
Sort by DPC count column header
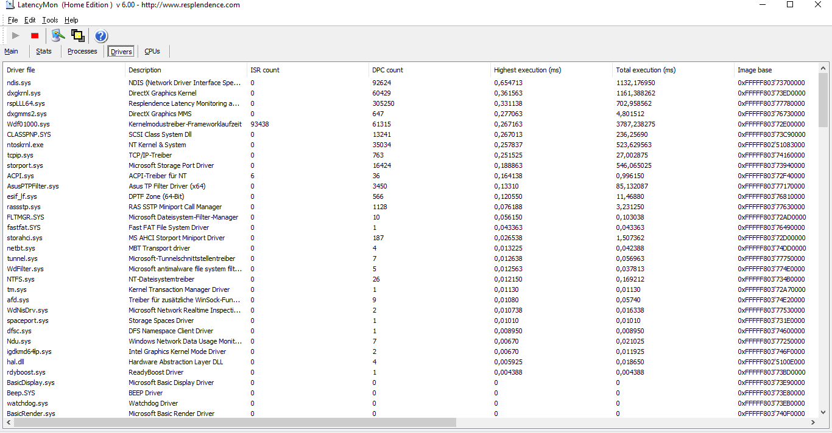coord(429,70)
